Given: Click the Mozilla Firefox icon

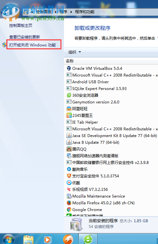Looking at the screenshot, I should [69, 203].
